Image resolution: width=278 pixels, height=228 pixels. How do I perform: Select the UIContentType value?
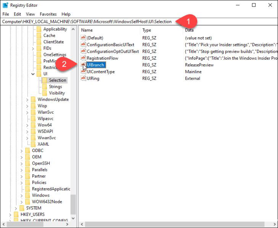pyautogui.click(x=101, y=72)
